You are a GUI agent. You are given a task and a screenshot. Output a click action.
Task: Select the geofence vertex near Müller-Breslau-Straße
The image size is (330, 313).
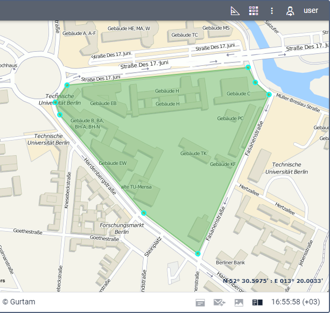[x=269, y=94]
